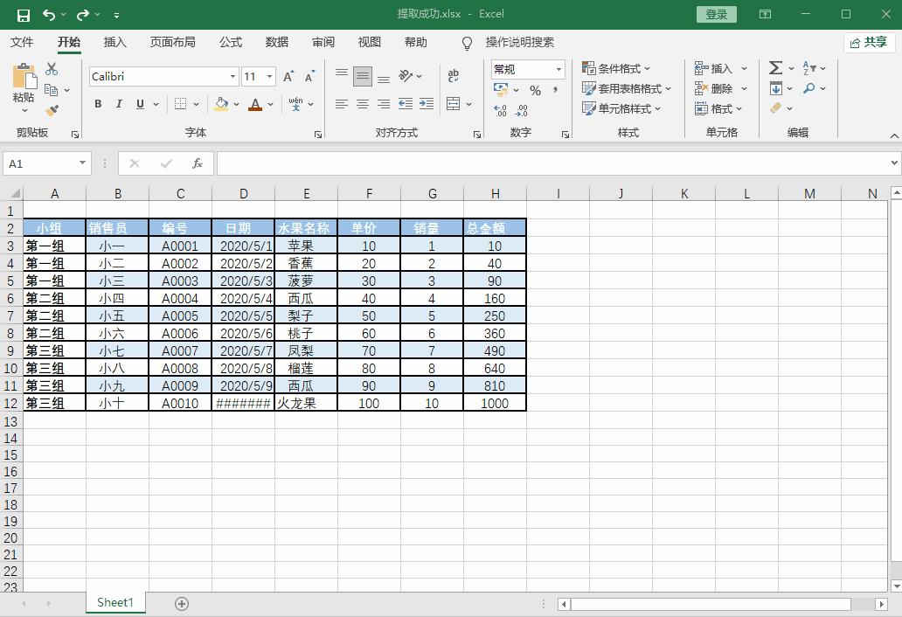Select the Sheet1 worksheet tab

114,602
